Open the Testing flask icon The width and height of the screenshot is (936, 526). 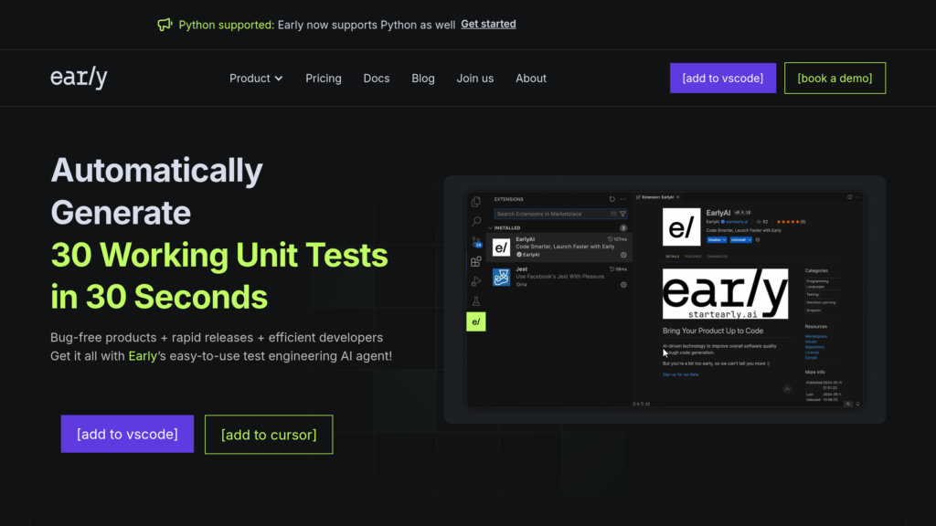pos(475,301)
